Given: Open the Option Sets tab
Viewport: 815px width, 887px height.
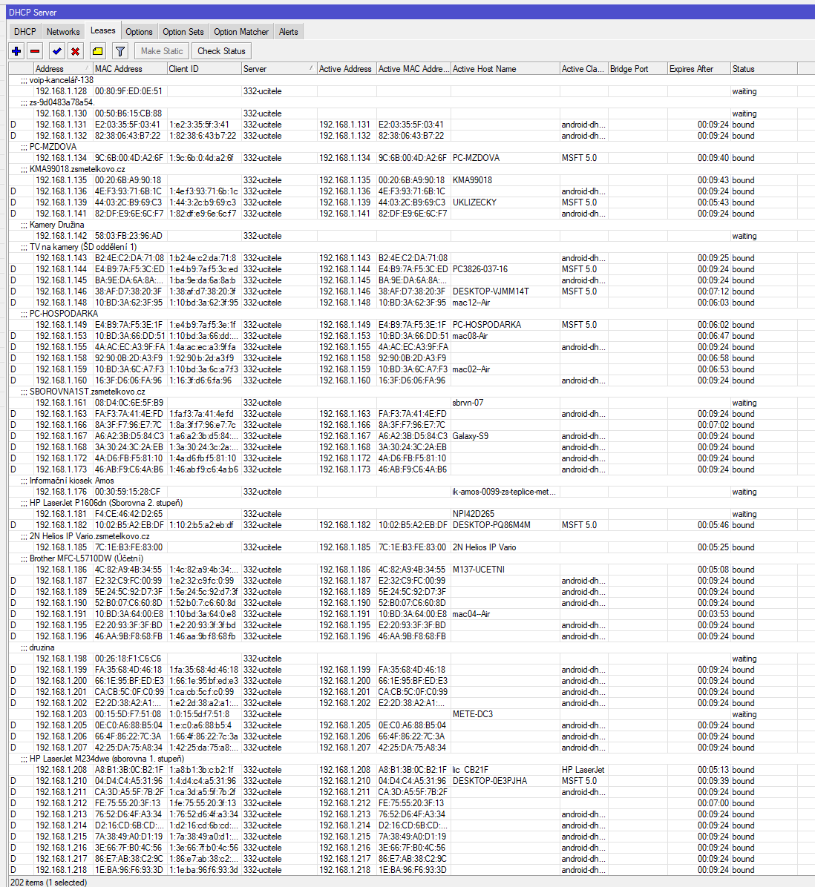Looking at the screenshot, I should (x=183, y=32).
